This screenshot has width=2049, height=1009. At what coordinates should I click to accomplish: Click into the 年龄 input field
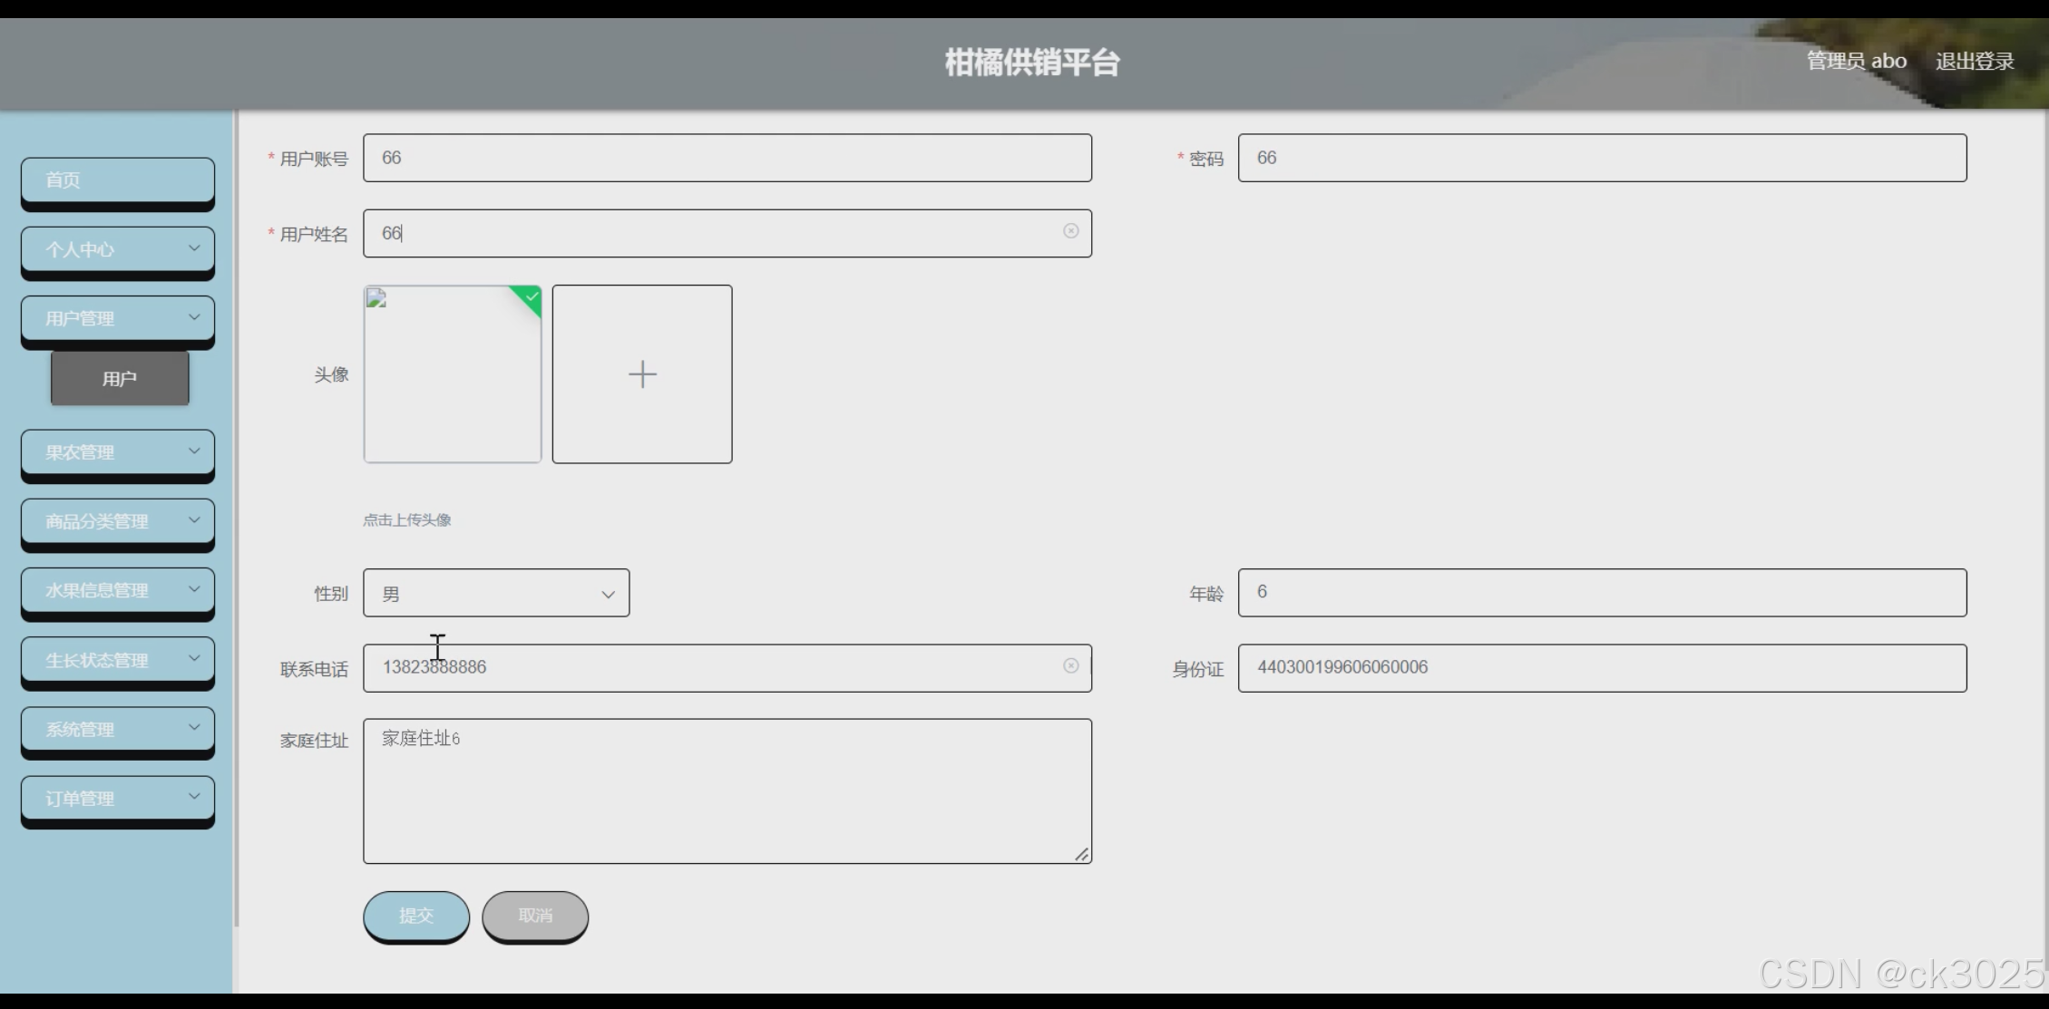(x=1601, y=593)
